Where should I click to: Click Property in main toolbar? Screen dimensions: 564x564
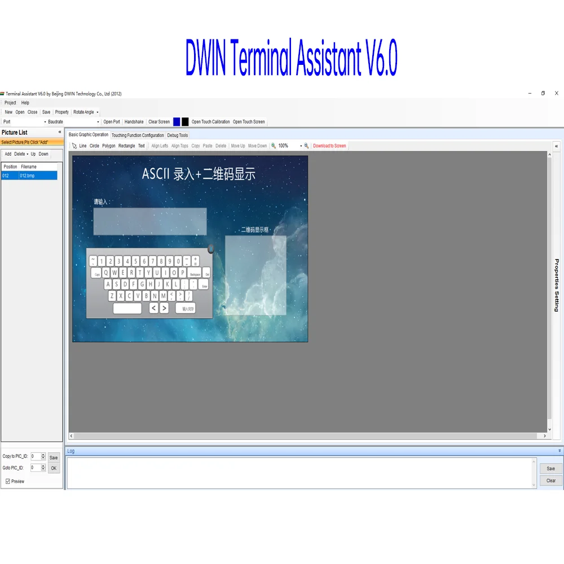point(62,112)
